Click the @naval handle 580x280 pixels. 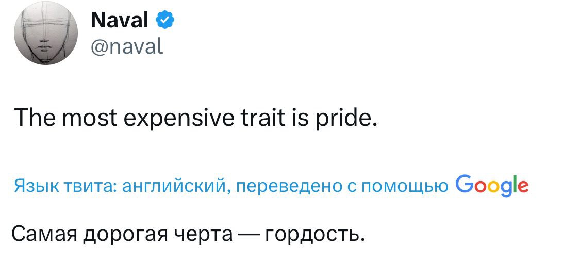(126, 47)
